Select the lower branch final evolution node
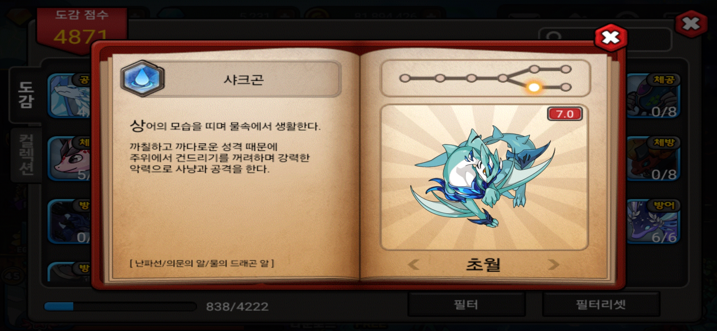 coord(566,87)
